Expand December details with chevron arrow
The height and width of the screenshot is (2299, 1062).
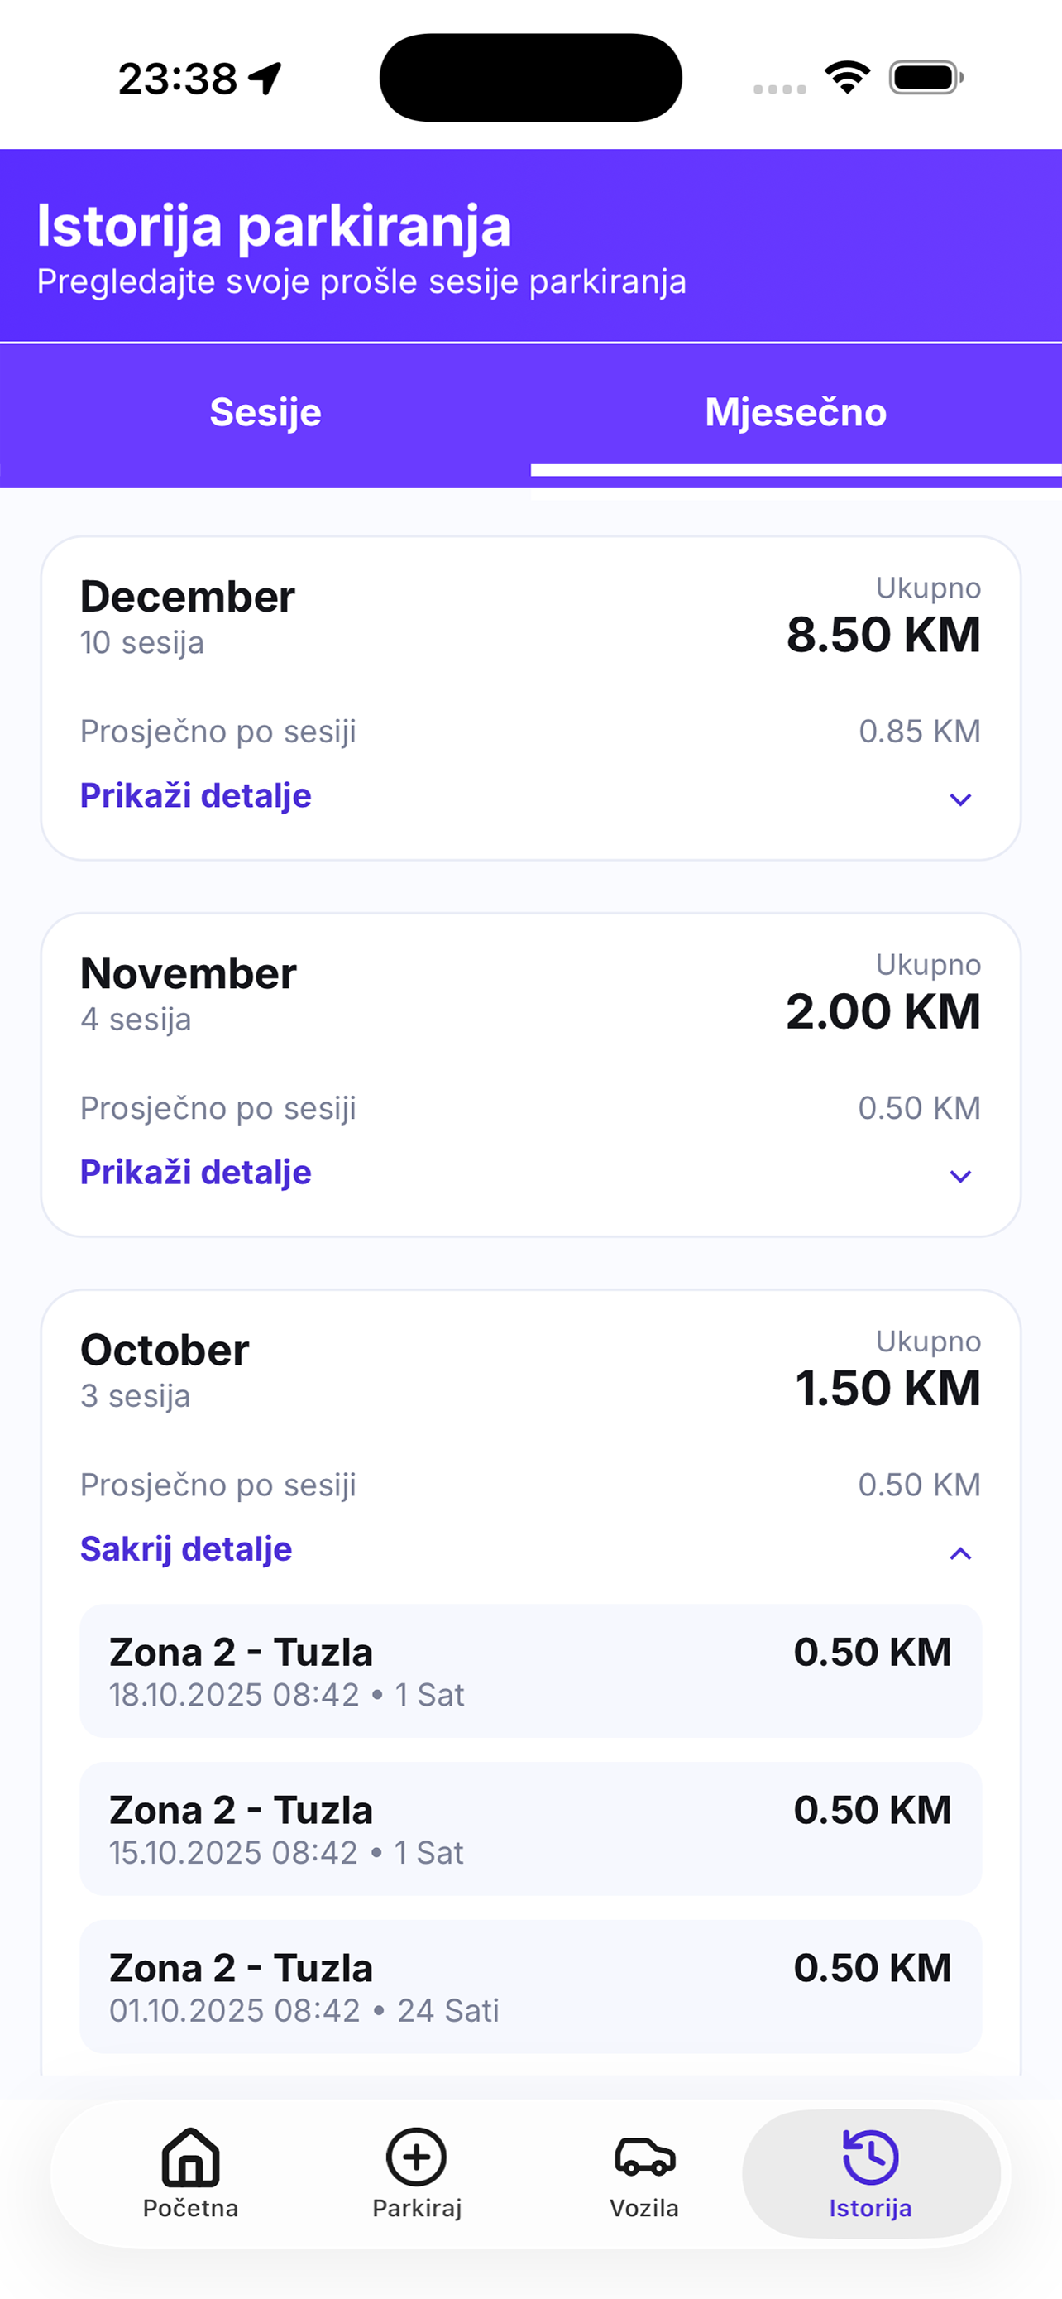[960, 799]
